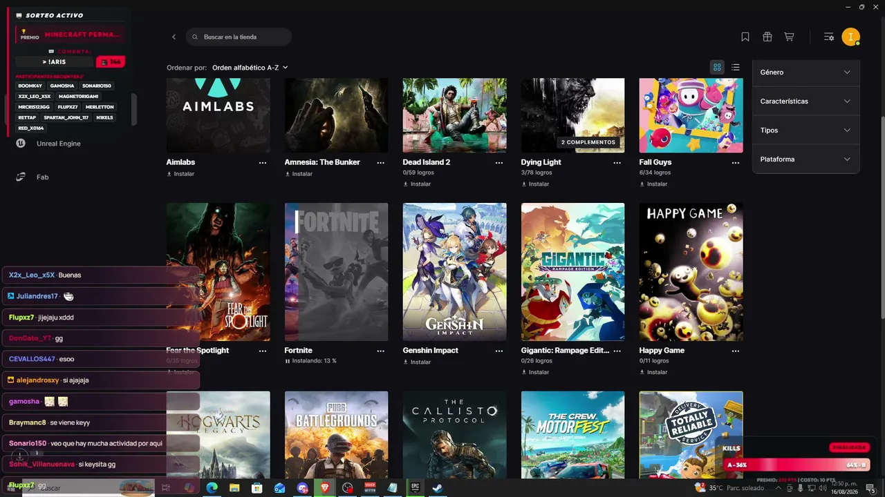Open the launcher settings list icon
Viewport: 885px width, 497px height.
coord(829,37)
